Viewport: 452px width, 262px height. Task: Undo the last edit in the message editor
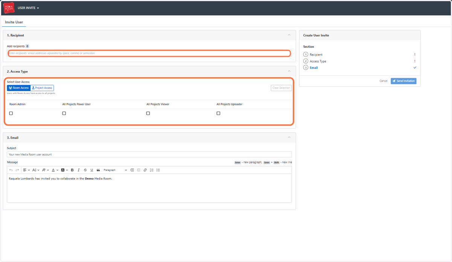11,170
